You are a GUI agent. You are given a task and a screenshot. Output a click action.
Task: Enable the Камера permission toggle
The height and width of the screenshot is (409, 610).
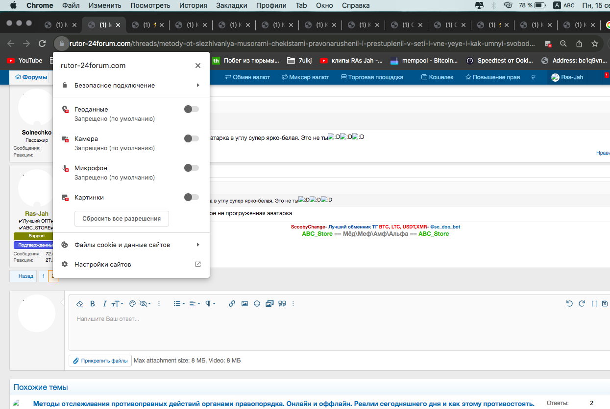pos(191,139)
